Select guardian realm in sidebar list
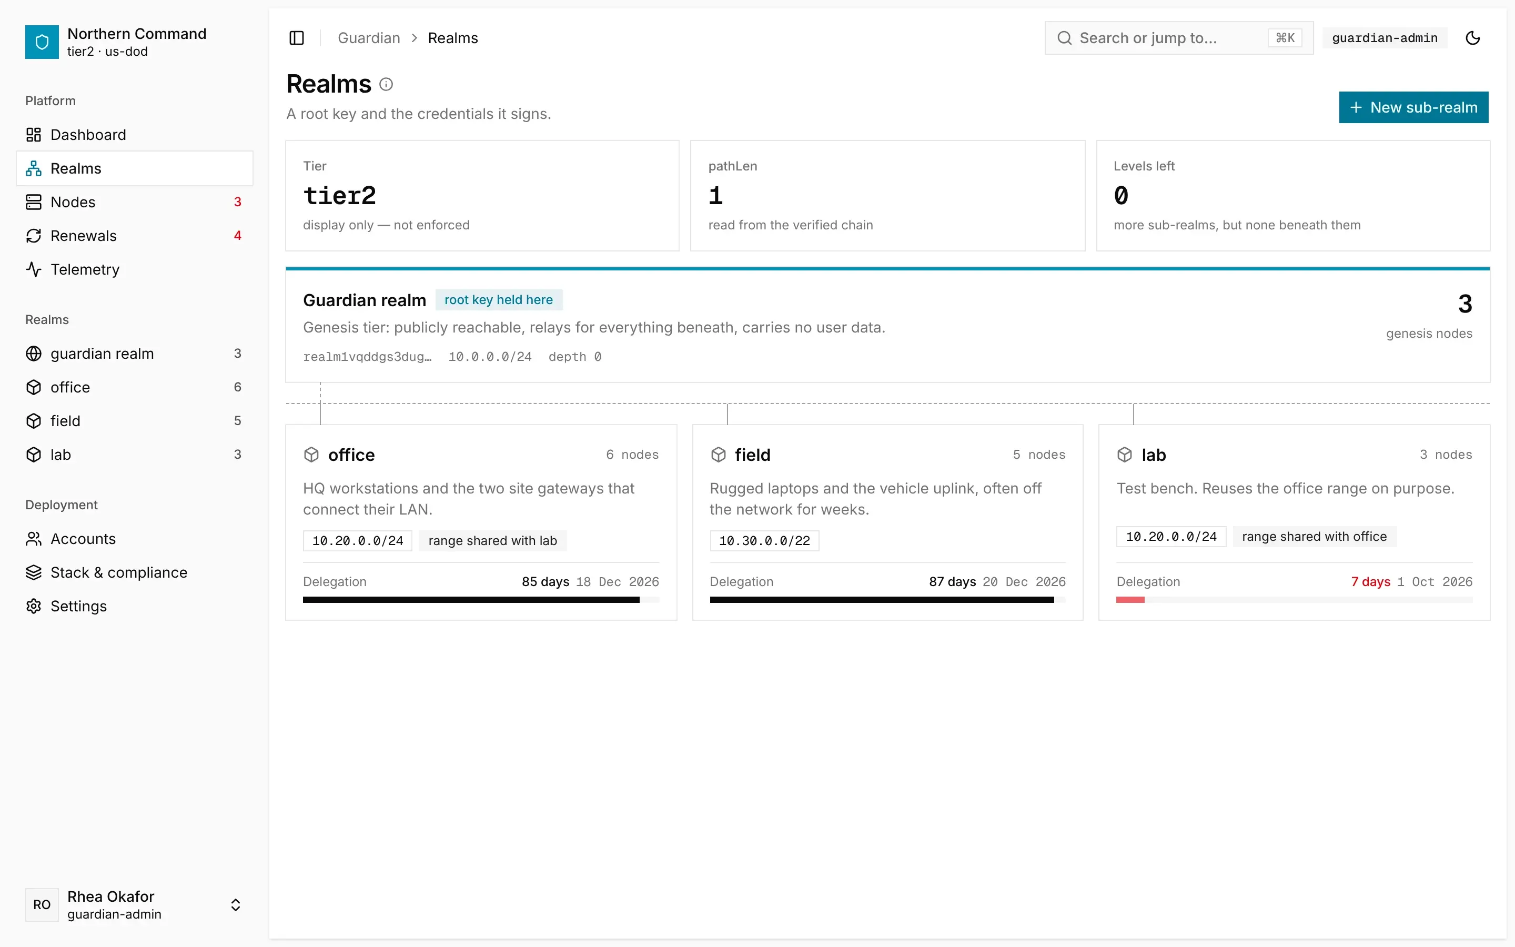Image resolution: width=1515 pixels, height=947 pixels. [135, 354]
